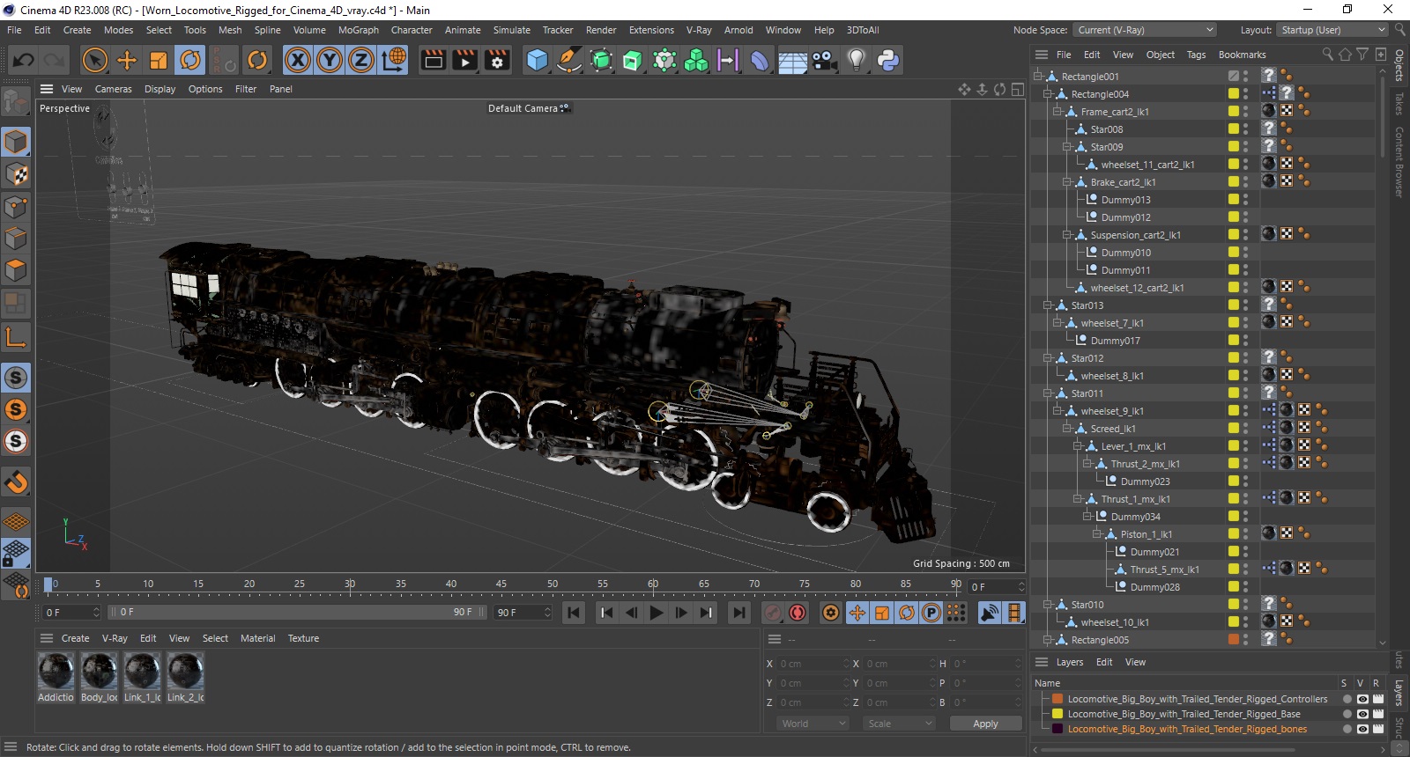Viewport: 1410px width, 757px height.
Task: Toggle visibility eye of Rigged_bones layer
Action: pos(1362,729)
